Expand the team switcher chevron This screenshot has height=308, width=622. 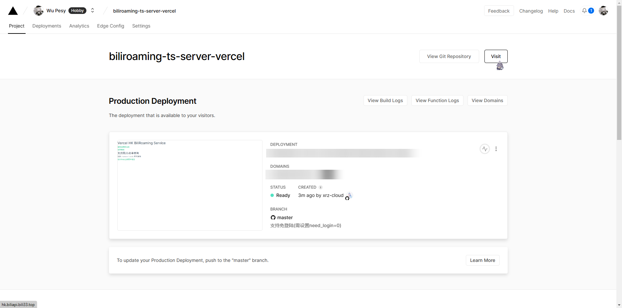tap(92, 11)
